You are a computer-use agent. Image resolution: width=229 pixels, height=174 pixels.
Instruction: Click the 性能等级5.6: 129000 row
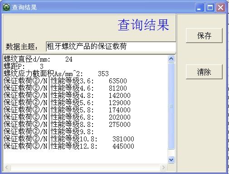[x=67, y=102]
